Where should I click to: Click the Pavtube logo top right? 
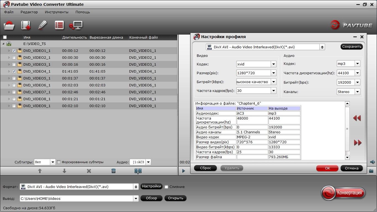click(x=351, y=25)
